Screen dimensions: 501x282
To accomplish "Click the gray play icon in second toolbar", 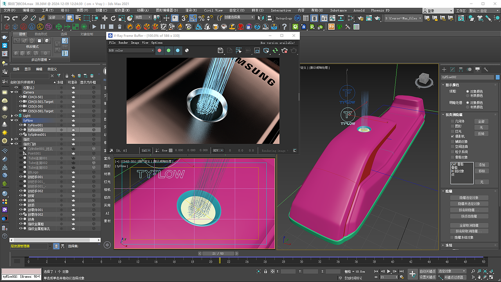I will coord(94,27).
